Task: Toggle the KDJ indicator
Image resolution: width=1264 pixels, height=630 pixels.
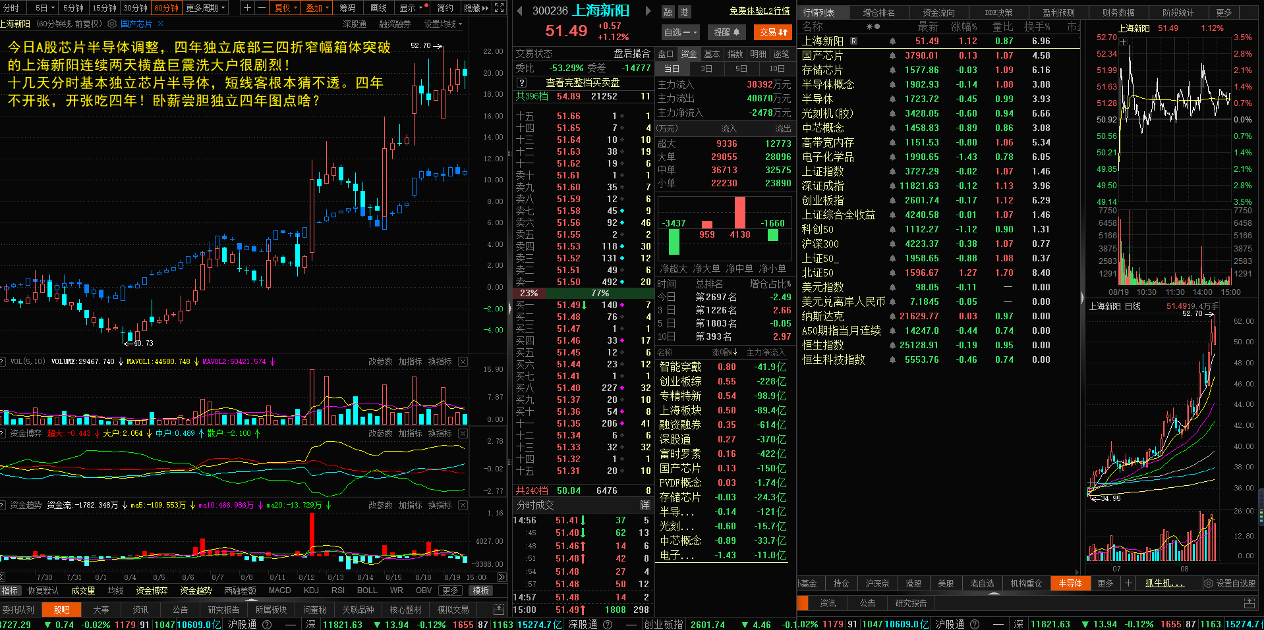Action: [311, 591]
